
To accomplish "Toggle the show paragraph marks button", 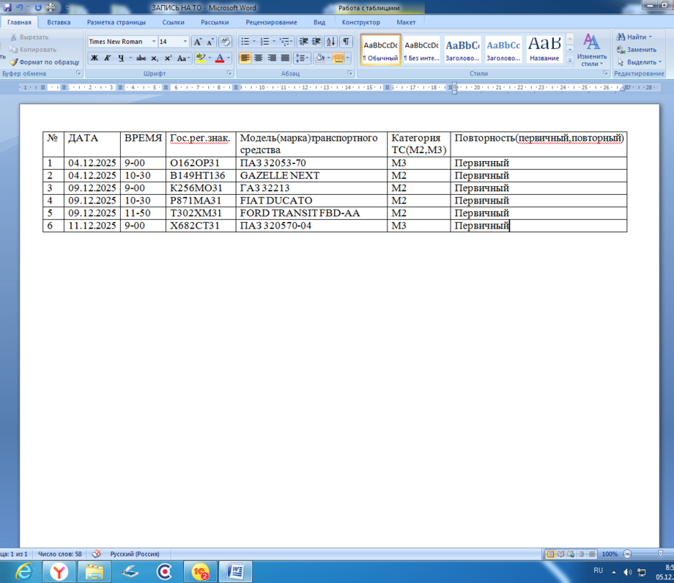I will point(346,42).
